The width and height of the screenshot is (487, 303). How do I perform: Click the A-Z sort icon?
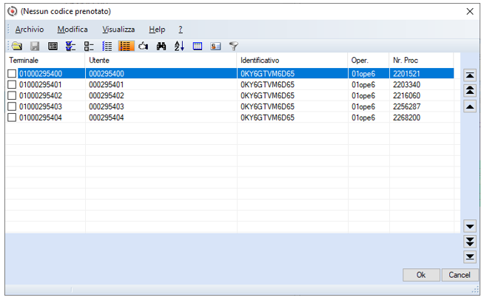coord(179,47)
